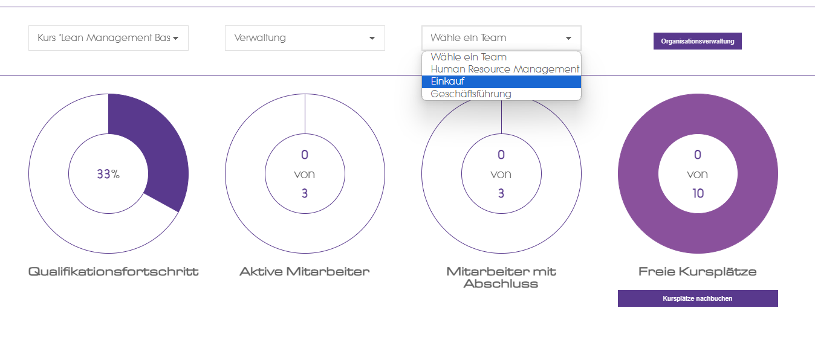815x337 pixels.
Task: Open the Kurs 'Lean Management' course dropdown
Action: click(x=108, y=38)
